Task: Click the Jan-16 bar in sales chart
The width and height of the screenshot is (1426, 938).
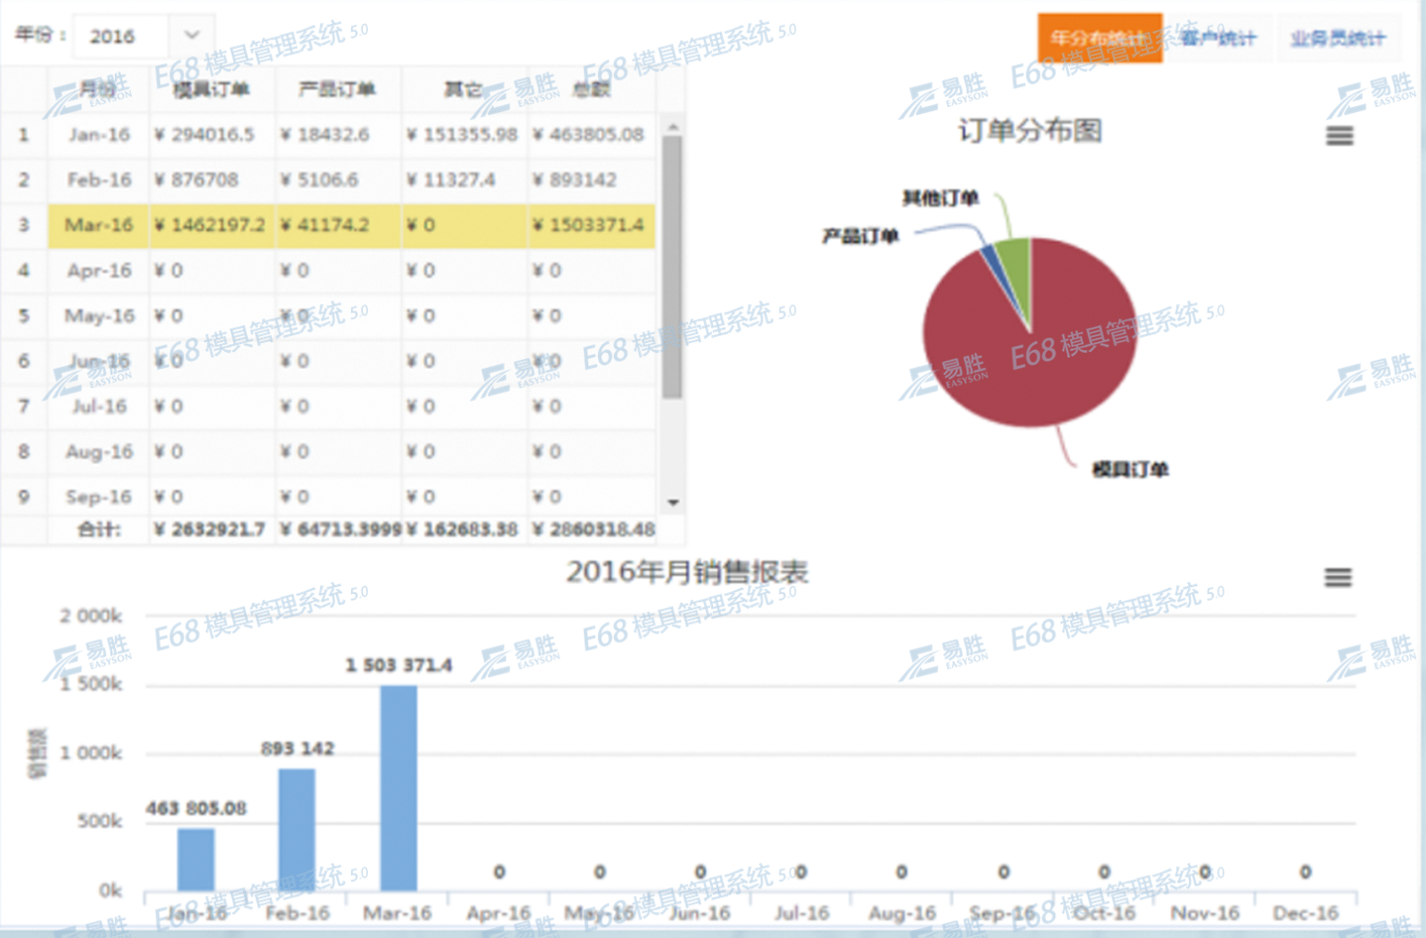Action: (x=196, y=860)
